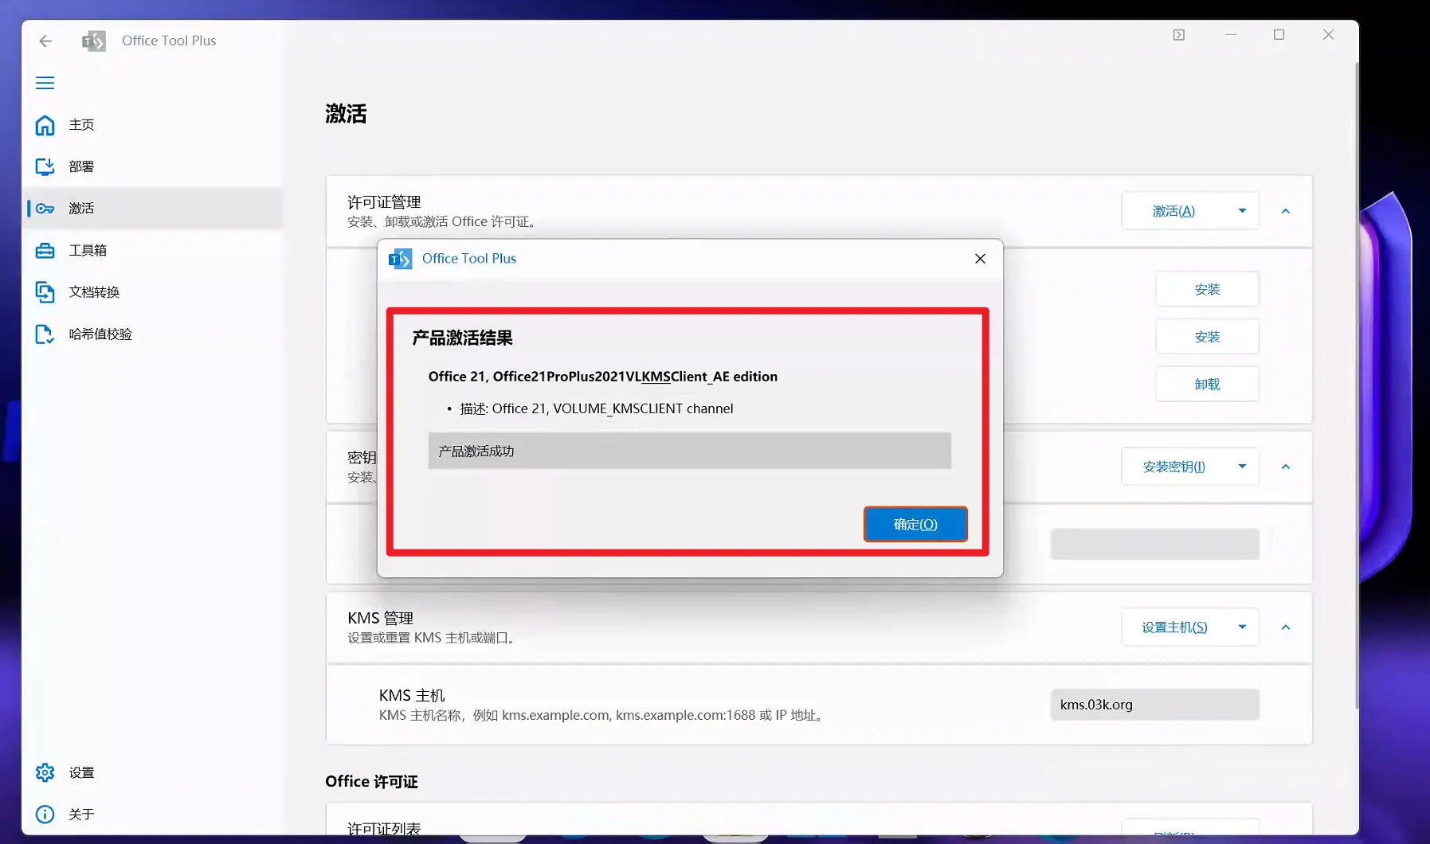Screen dimensions: 1430x844
Task: Click the about info icon
Action: [x=45, y=814]
